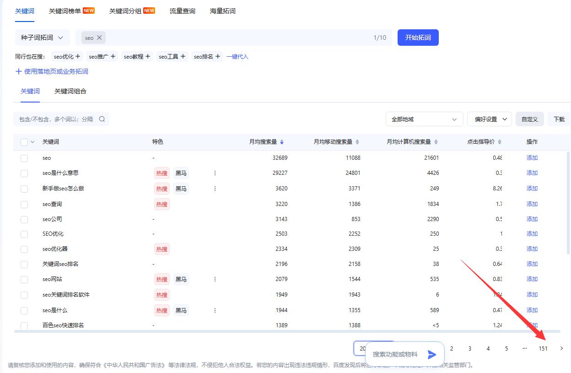
Task: Check the box for seo查询 row
Action: click(24, 204)
